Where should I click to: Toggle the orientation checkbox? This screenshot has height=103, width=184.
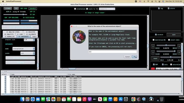(x=75, y=9)
